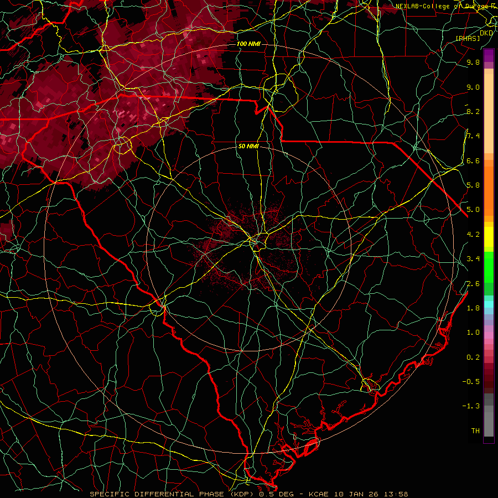Click the 1.8 value on the legend
498x498 pixels.
[x=473, y=308]
